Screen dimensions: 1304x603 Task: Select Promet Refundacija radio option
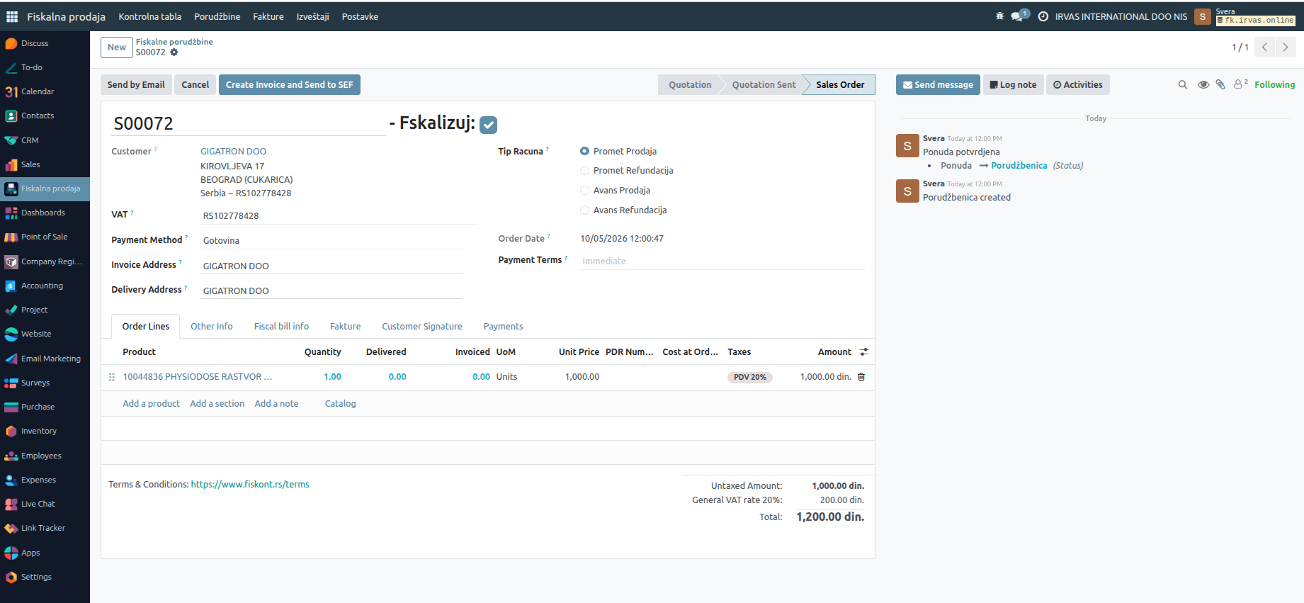(584, 171)
